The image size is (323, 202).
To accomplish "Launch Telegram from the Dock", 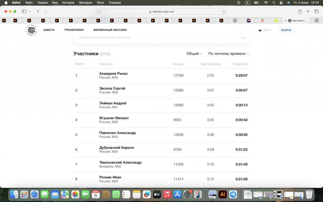I will (233, 194).
